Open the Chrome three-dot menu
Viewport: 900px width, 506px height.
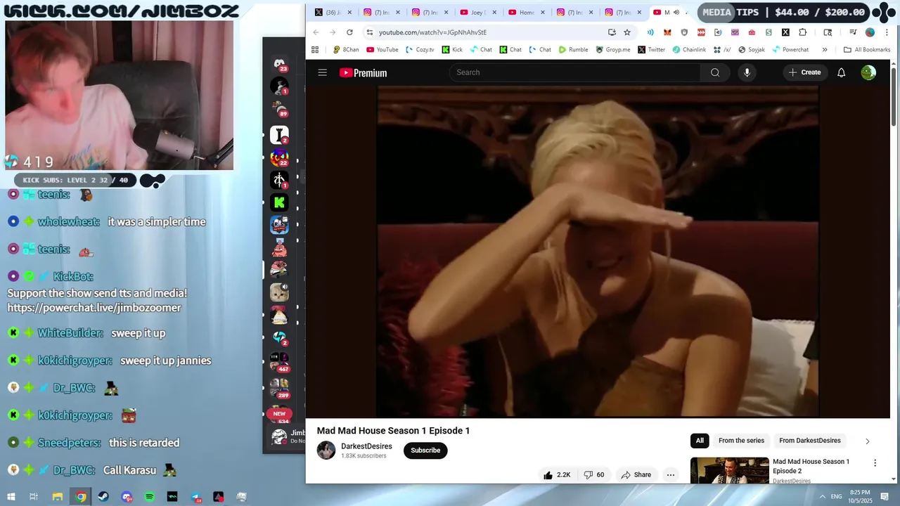coord(887,32)
